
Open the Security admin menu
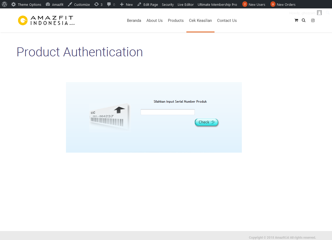(168, 4)
